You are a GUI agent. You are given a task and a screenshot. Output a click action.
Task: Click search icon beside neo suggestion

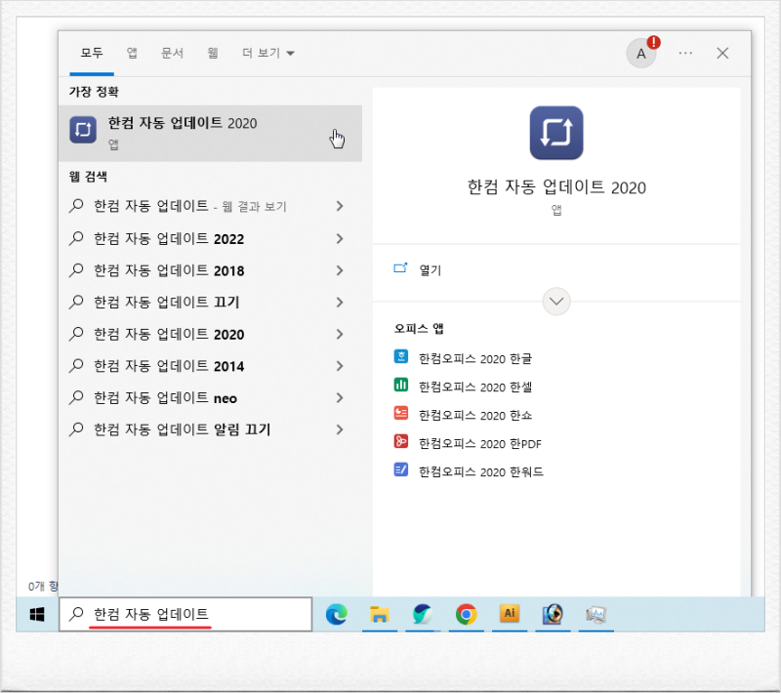point(76,397)
